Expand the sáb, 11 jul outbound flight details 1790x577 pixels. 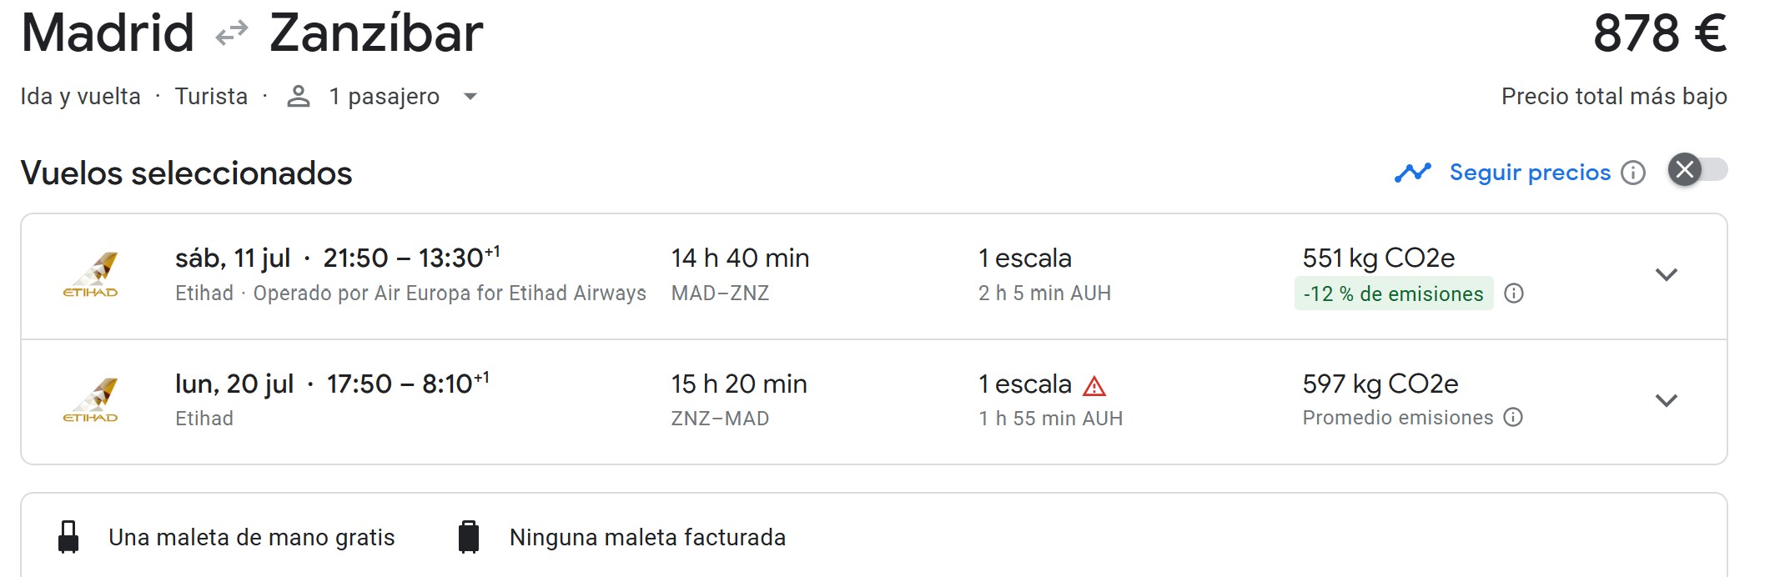click(x=1666, y=274)
